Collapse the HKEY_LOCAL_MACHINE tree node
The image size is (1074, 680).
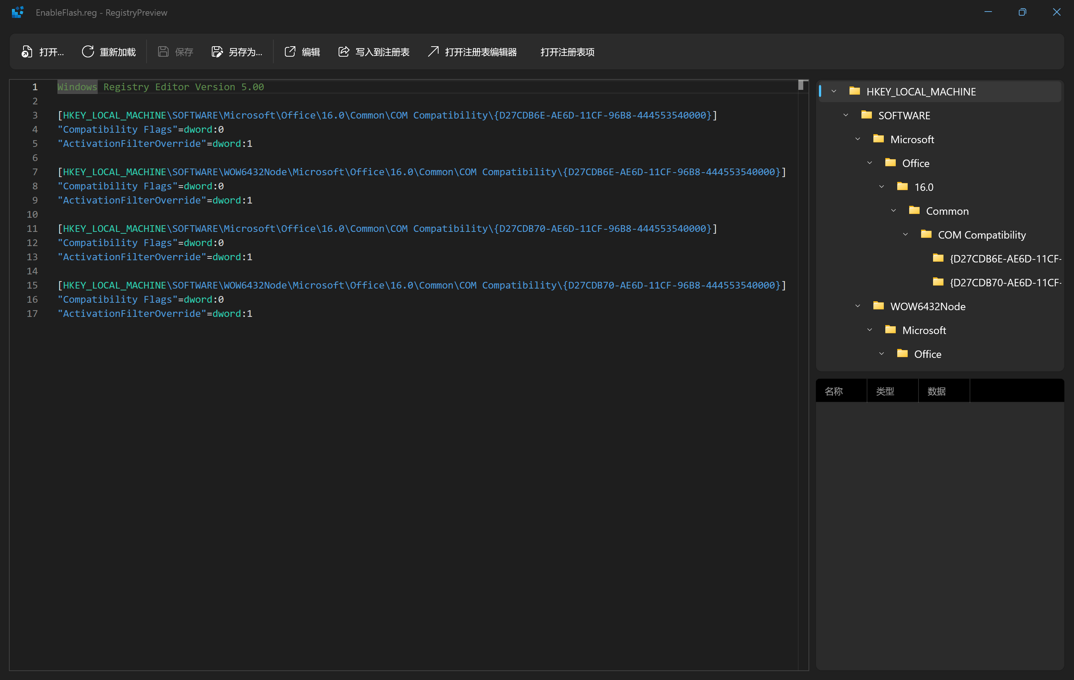tap(833, 91)
